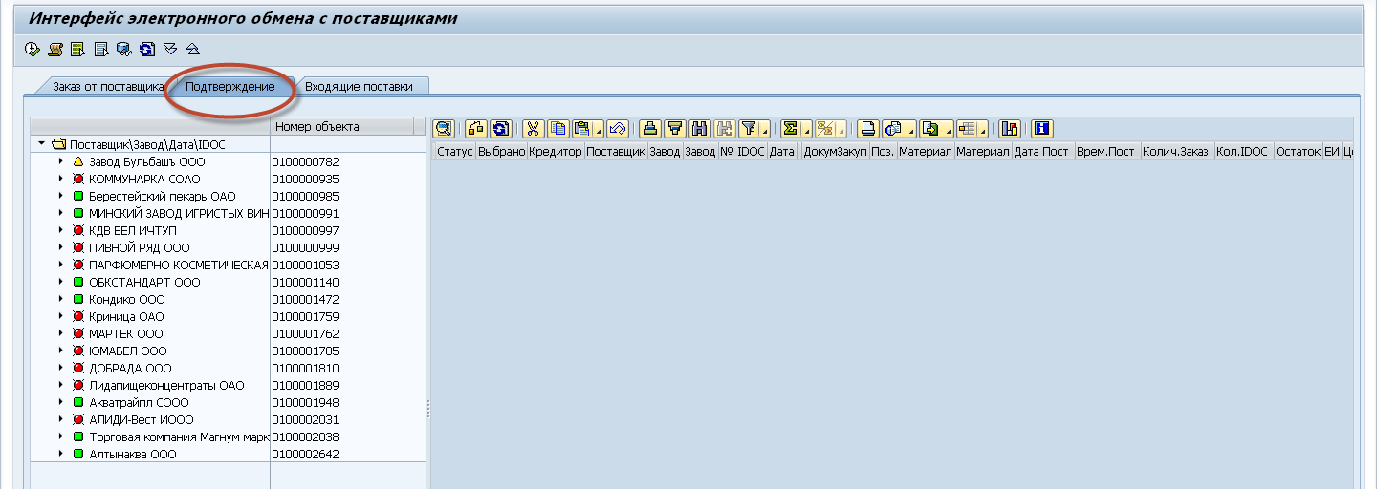Click the Find binoculars icon
Viewport: 1377px width, 489px height.
pos(700,128)
